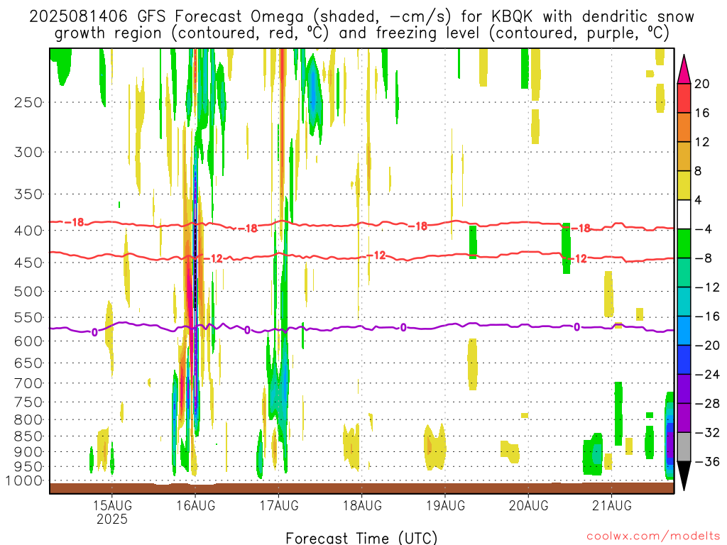Click the 2025 year label under 15AUG
727x545 pixels.
(x=112, y=519)
